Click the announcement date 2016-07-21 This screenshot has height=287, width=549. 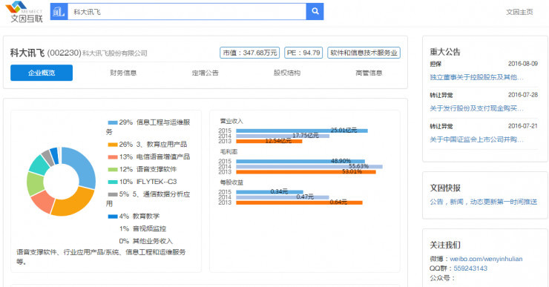523,126
